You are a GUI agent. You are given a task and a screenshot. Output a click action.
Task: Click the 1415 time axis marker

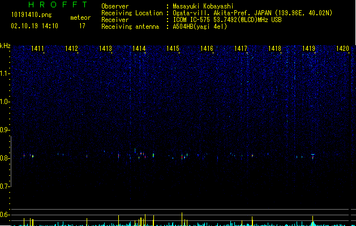(173, 49)
